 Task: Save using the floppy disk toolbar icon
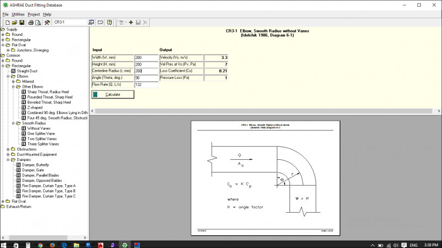point(22,23)
